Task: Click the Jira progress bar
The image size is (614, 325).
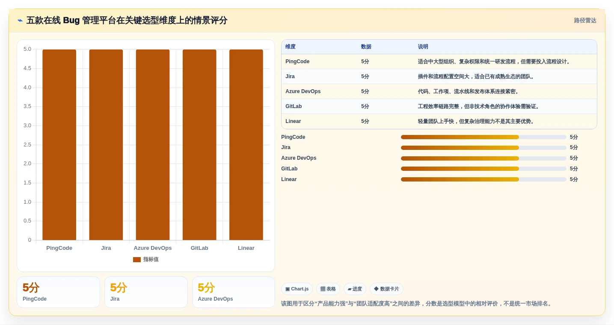Action: point(483,147)
